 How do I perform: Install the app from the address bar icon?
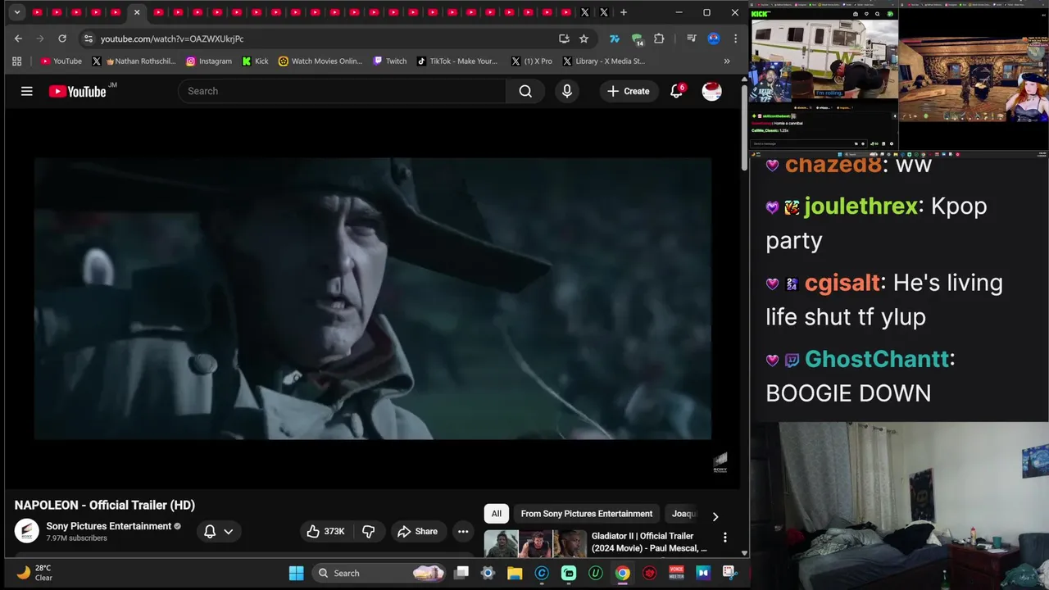pyautogui.click(x=564, y=39)
